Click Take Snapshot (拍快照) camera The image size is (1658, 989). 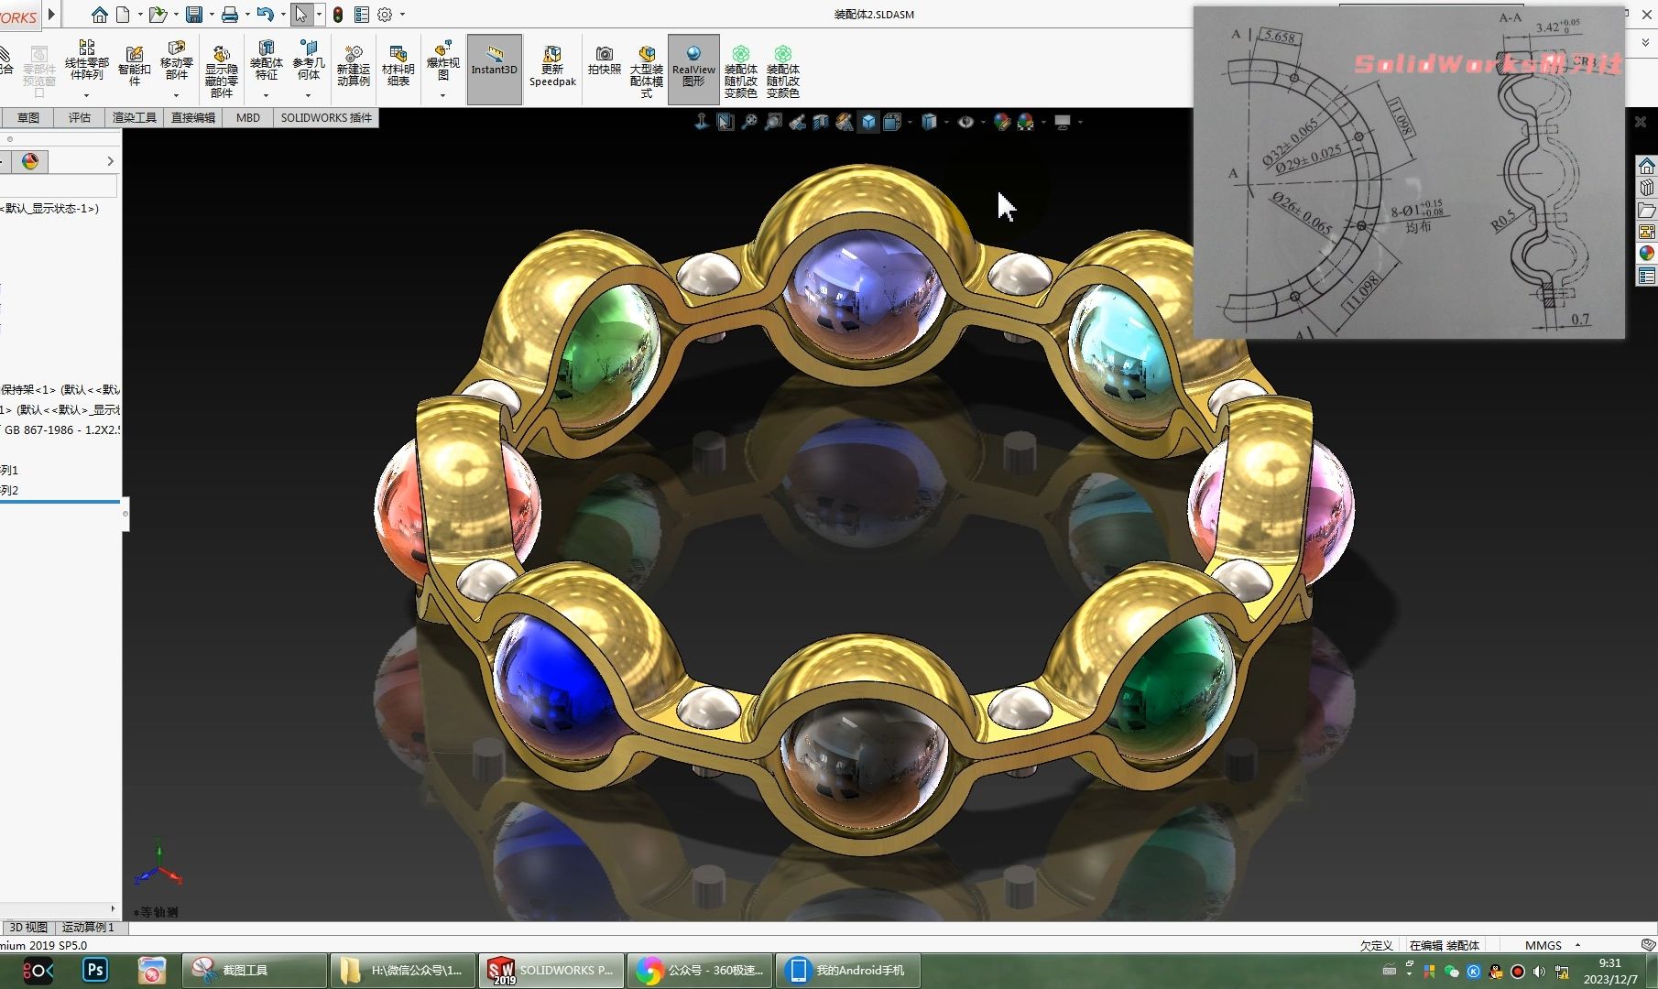(604, 61)
